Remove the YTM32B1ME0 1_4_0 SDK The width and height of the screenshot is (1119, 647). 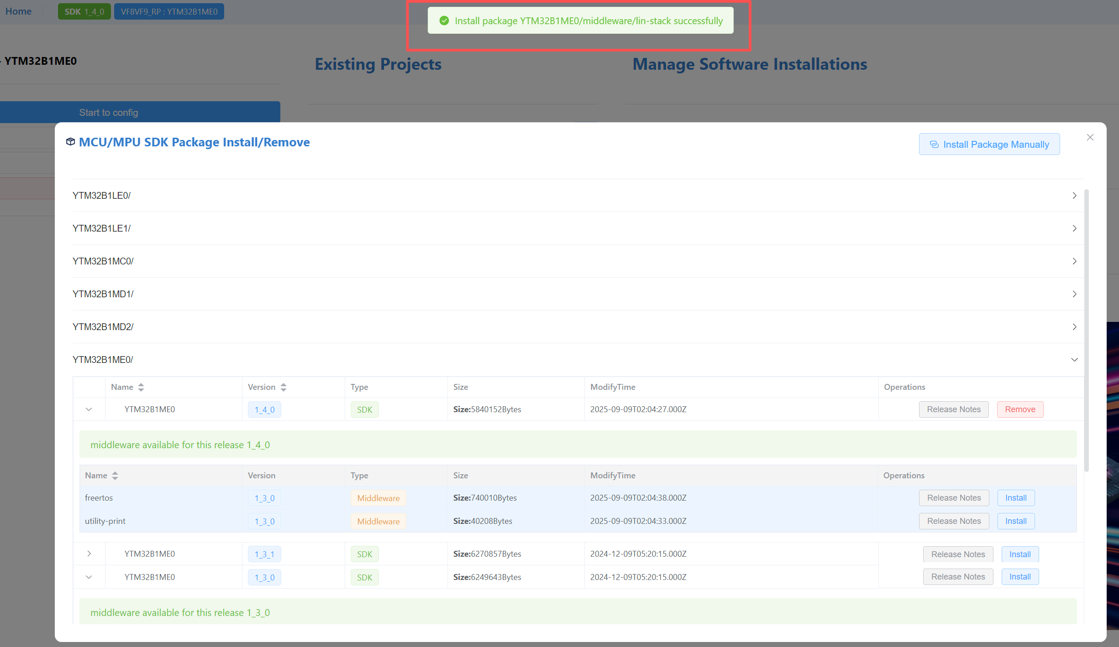pos(1019,409)
